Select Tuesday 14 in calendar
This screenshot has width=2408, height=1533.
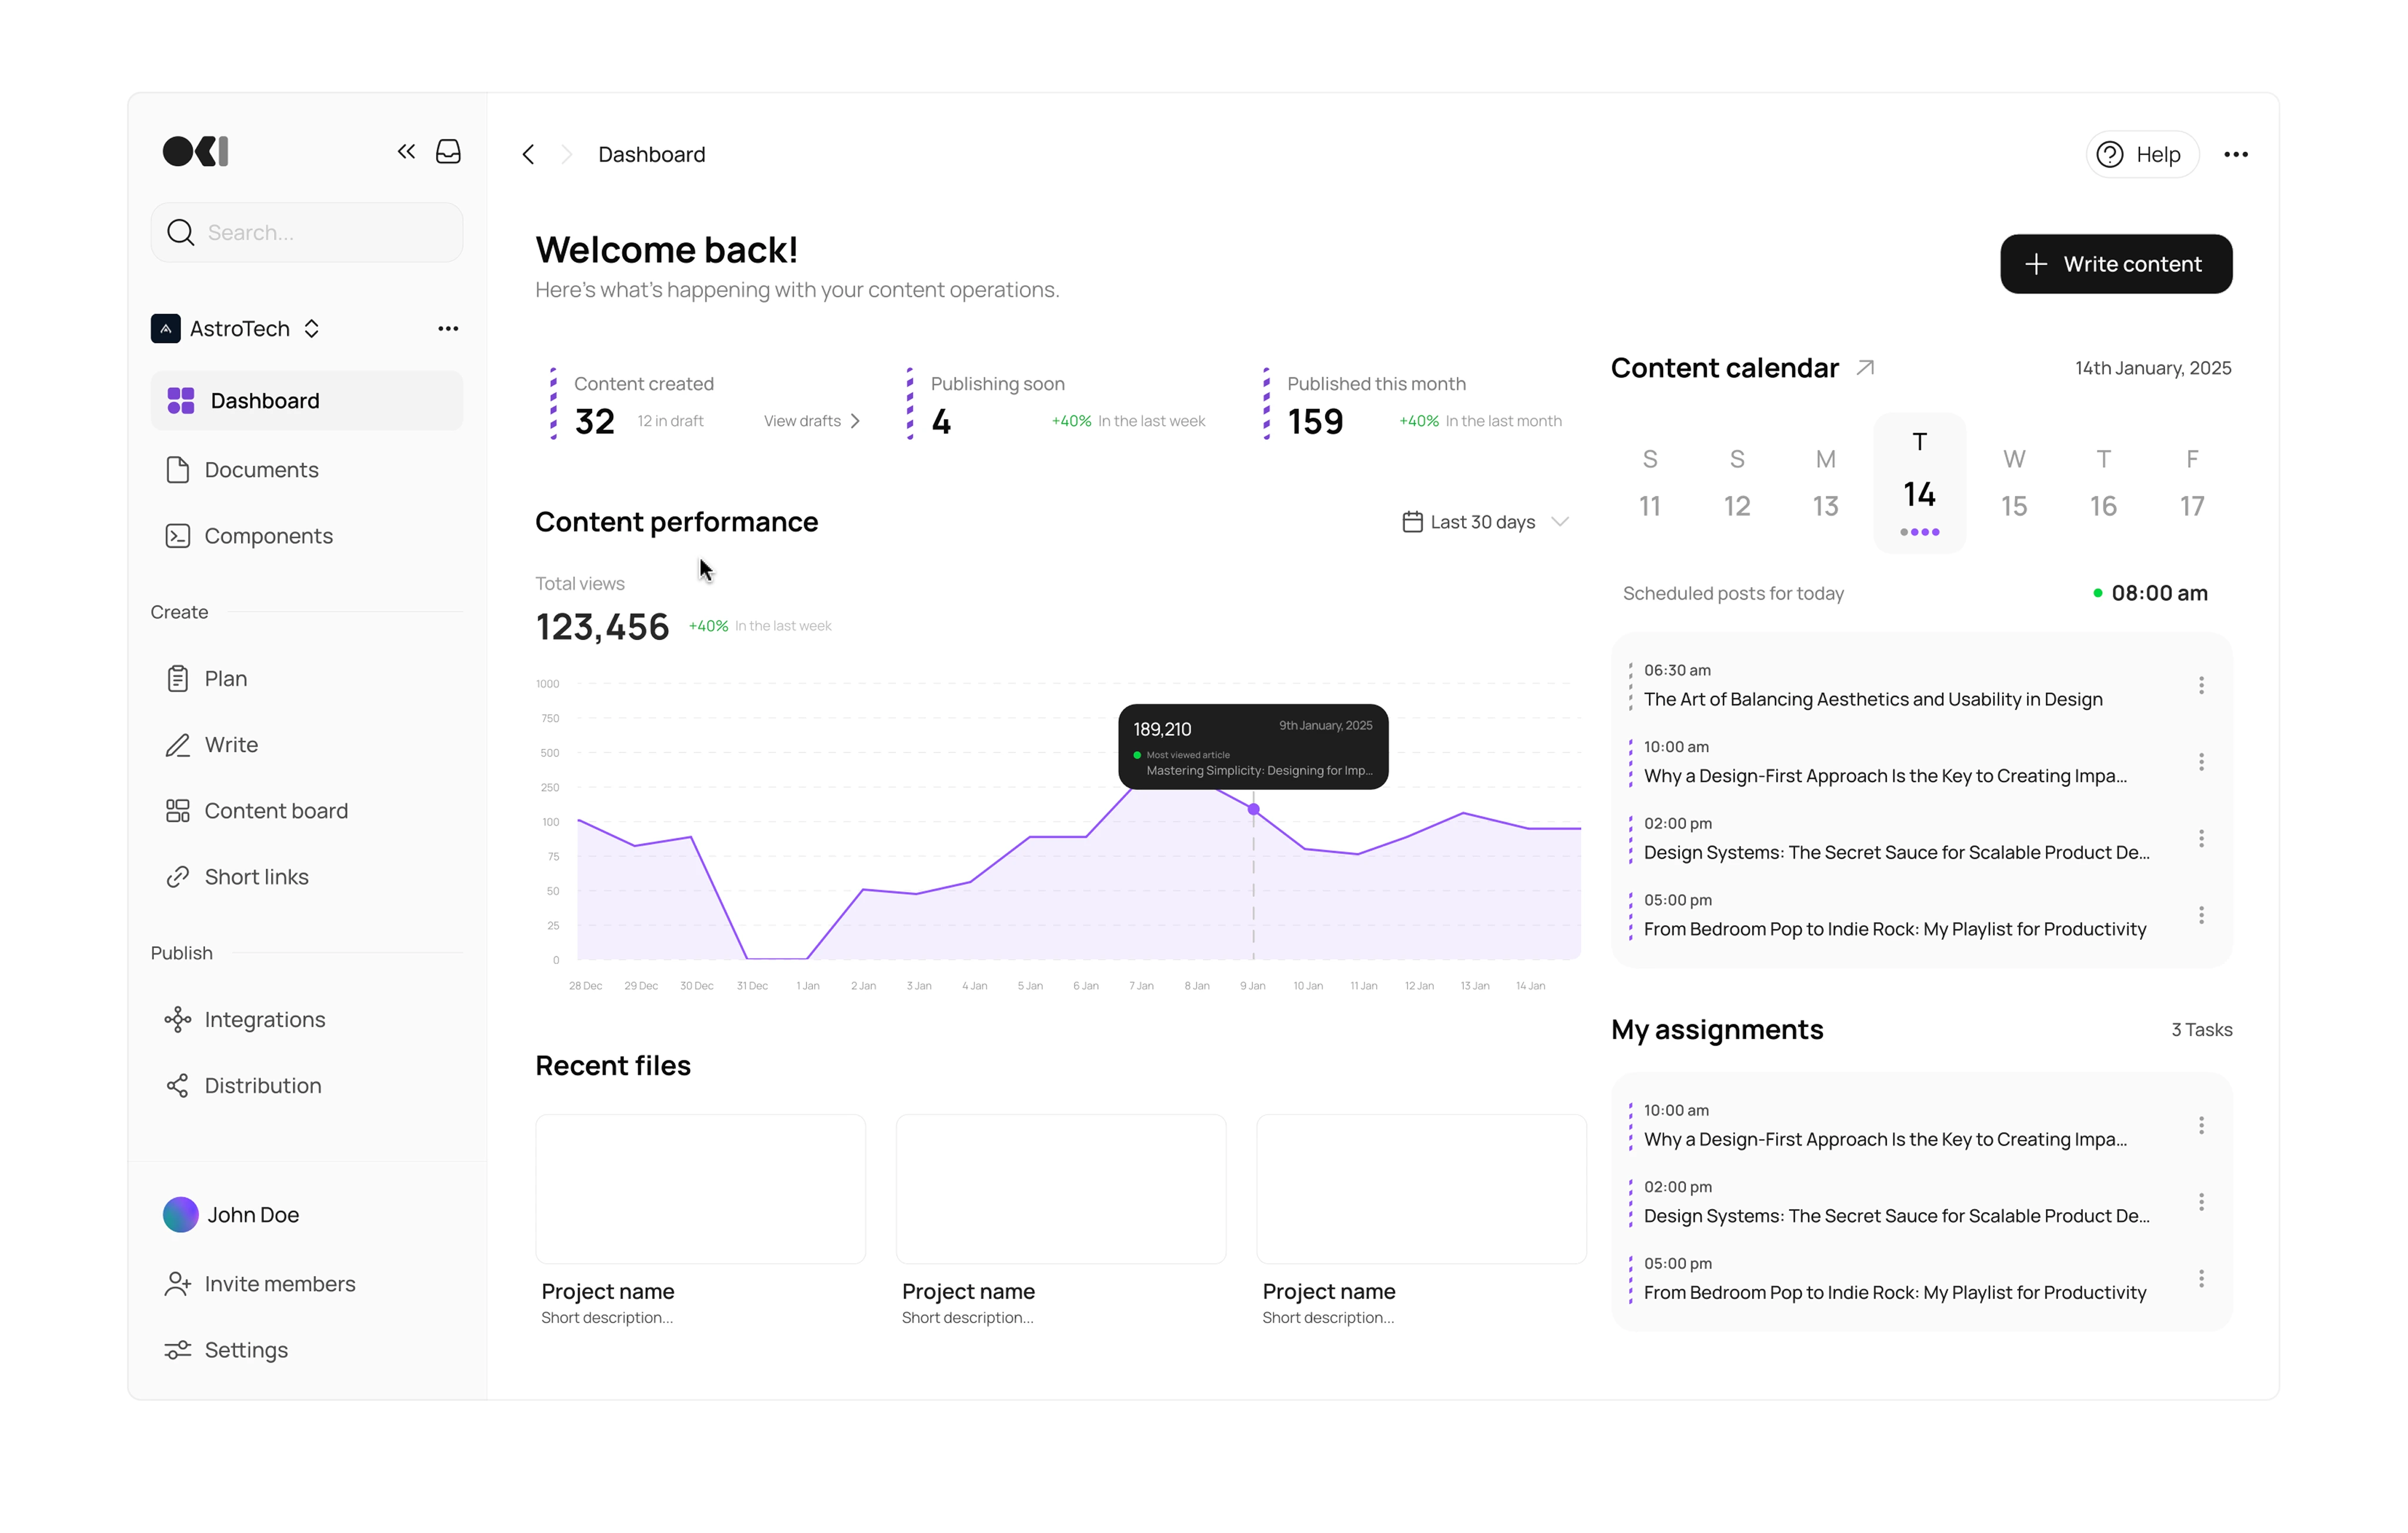click(x=1919, y=483)
